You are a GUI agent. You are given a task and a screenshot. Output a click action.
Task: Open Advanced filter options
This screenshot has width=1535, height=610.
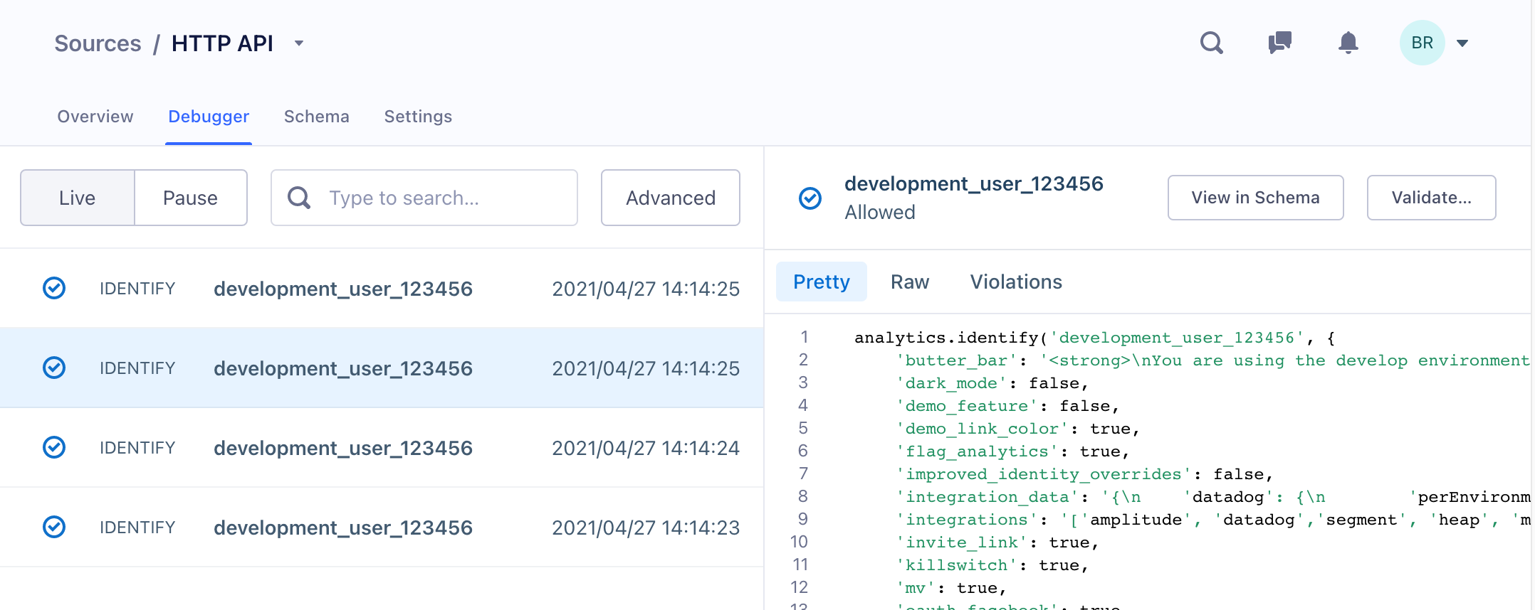pos(670,198)
